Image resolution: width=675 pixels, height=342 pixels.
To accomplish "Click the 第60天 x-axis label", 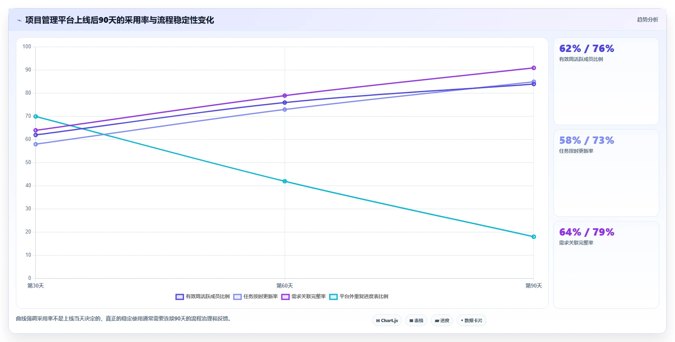I will click(x=285, y=286).
